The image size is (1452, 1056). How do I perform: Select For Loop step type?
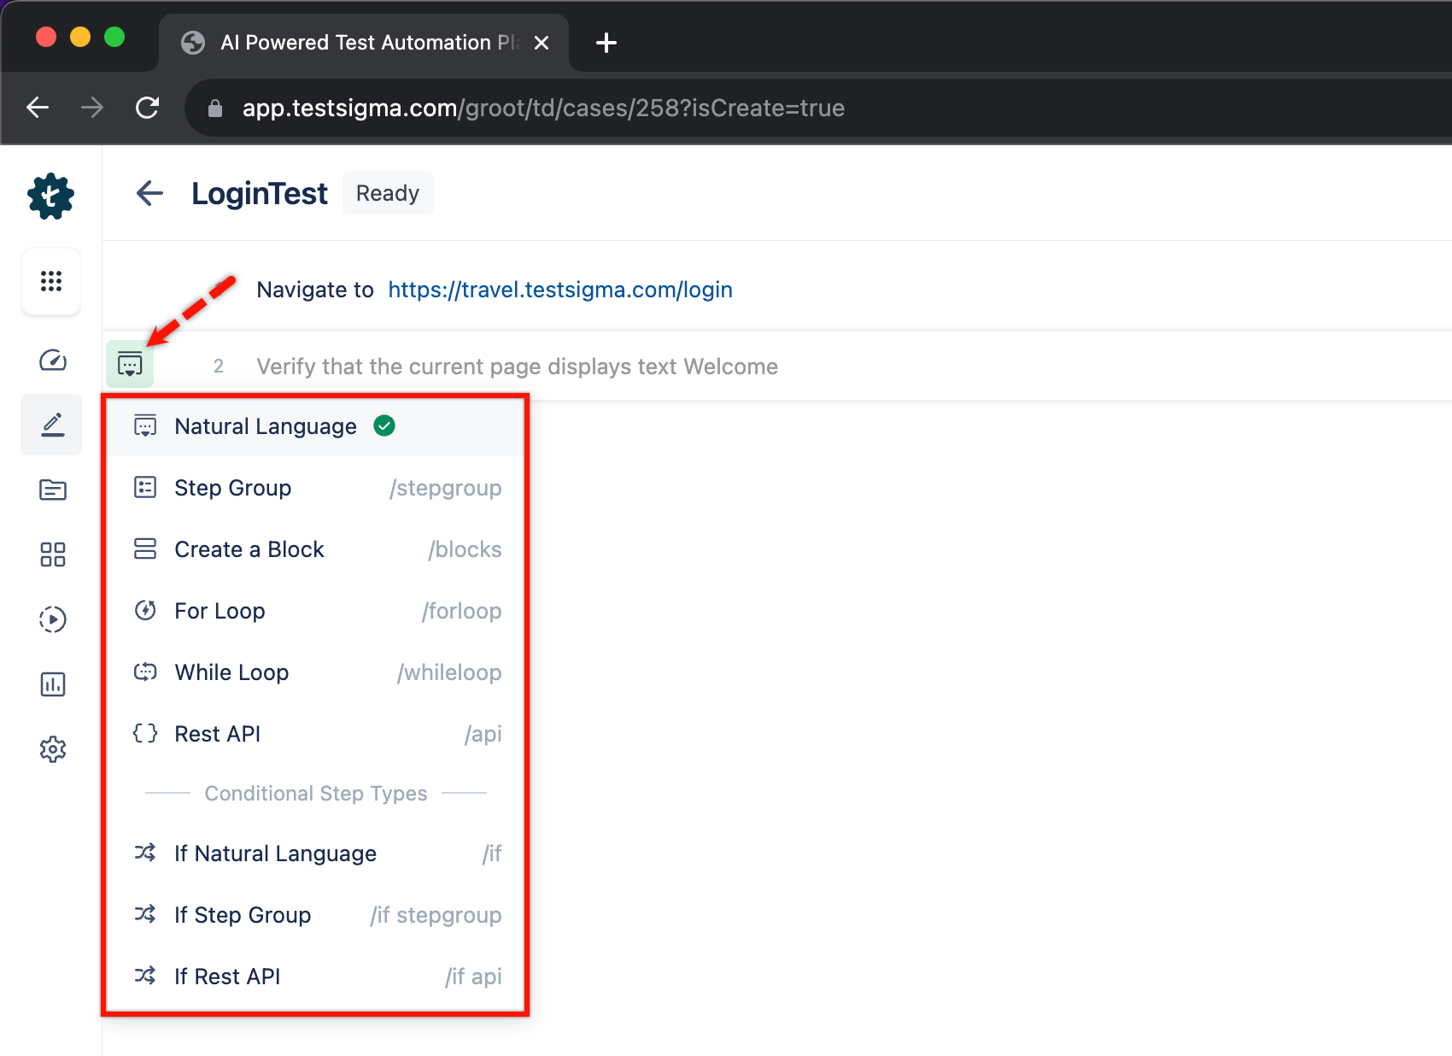[x=314, y=611]
